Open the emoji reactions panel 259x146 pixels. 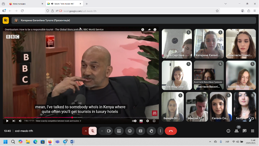coord(130,131)
